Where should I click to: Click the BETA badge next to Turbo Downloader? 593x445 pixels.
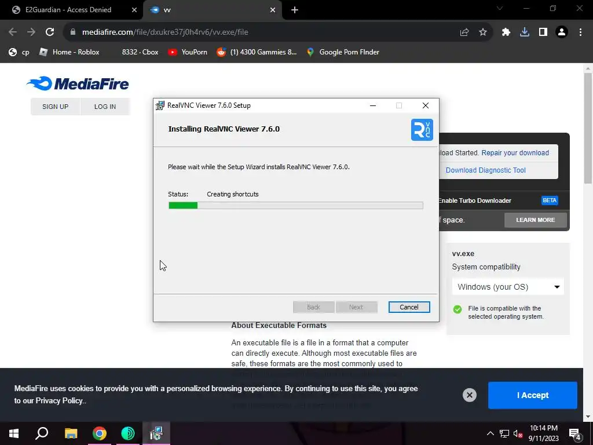click(550, 200)
